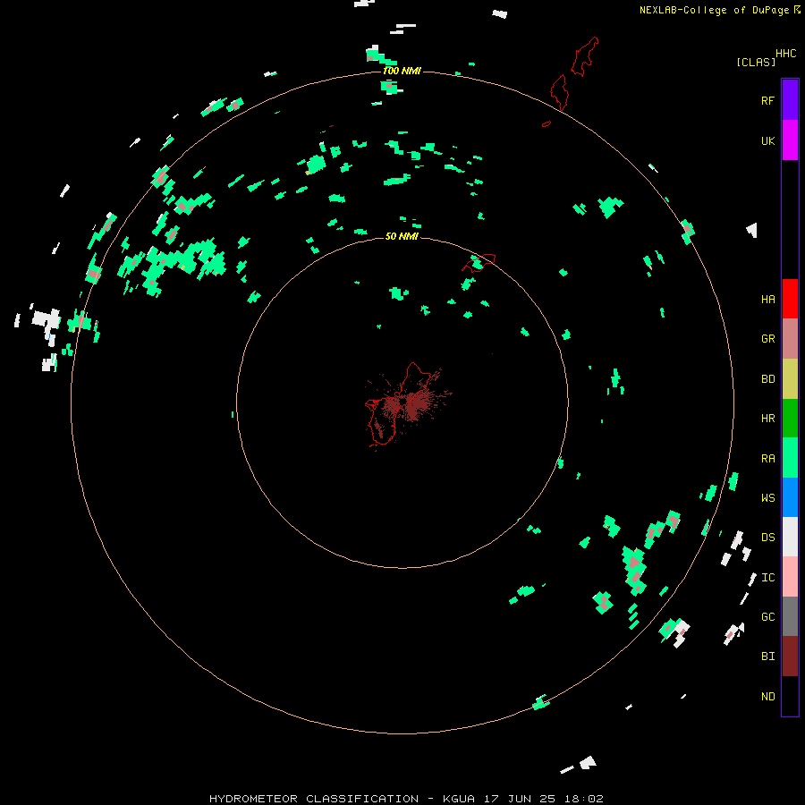Click the HA red legend swatch
Image resolution: width=805 pixels, height=805 pixels.
[x=790, y=299]
